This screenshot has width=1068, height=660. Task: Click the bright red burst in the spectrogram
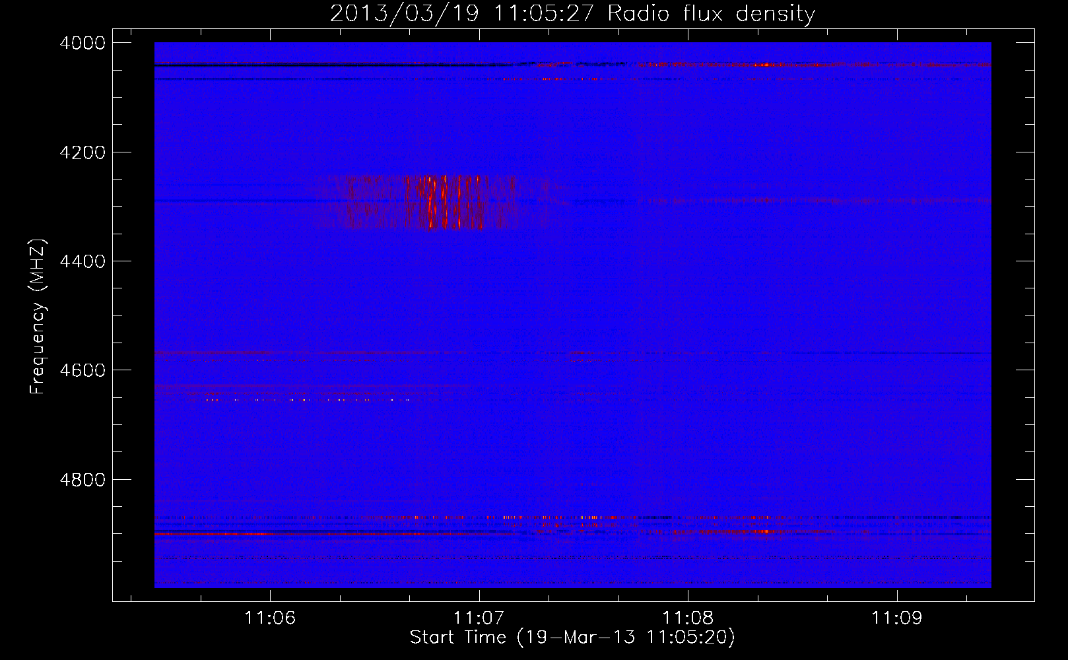(436, 202)
